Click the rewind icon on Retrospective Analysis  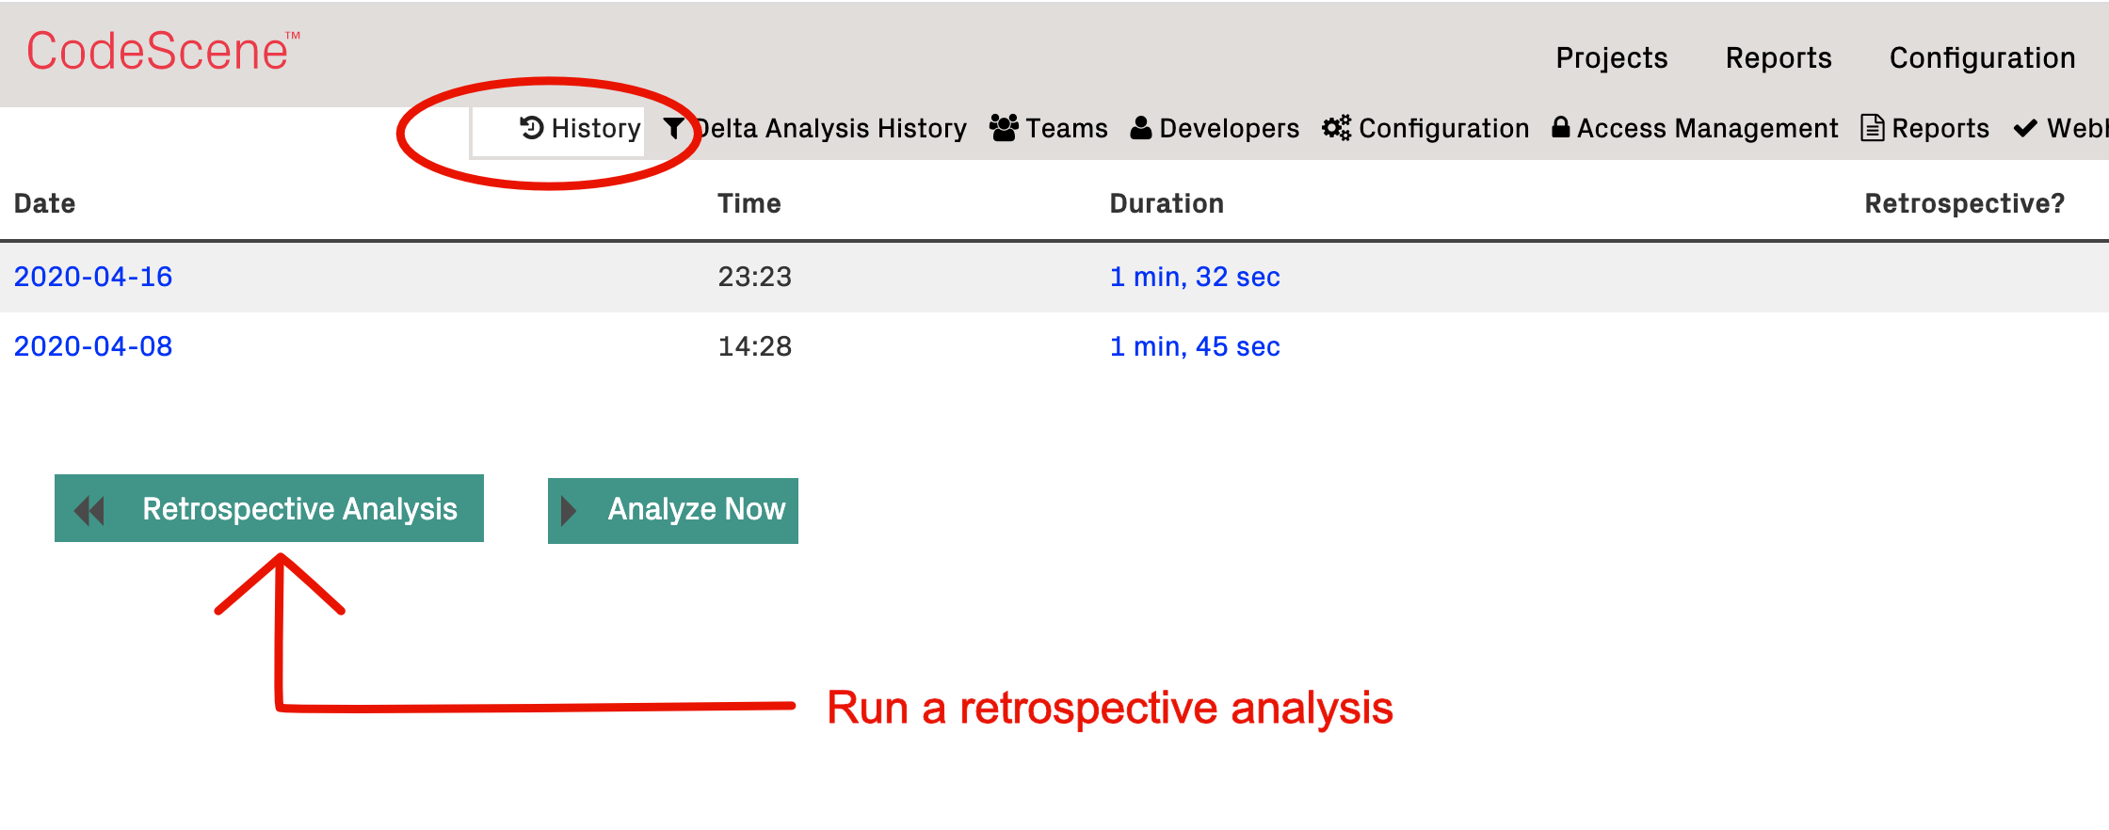click(89, 511)
